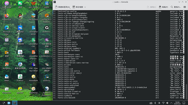Screen dimensions: 188x105
Task: Launch WeChat (微信) from the desktop
Action: pos(20,4)
